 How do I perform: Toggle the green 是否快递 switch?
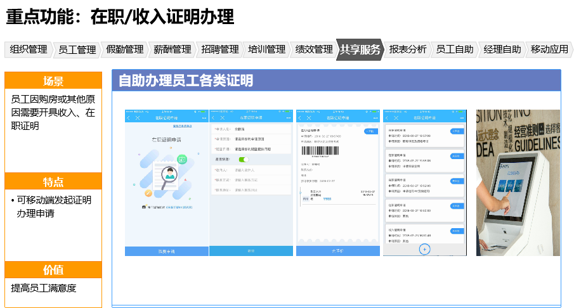244,160
